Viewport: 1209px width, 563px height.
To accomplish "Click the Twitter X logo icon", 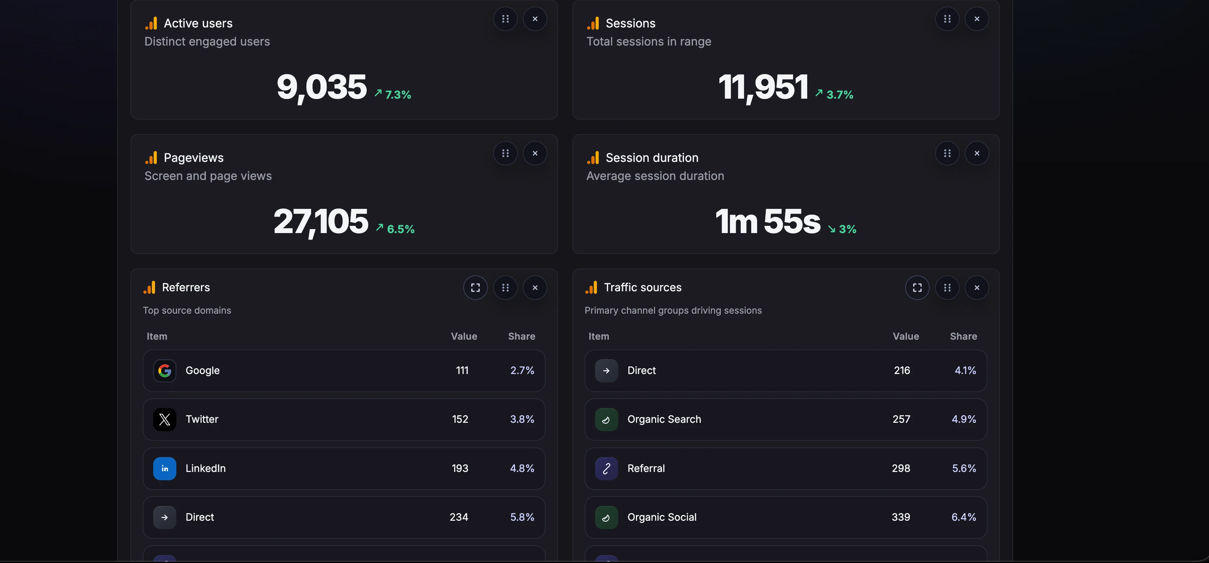I will 165,419.
